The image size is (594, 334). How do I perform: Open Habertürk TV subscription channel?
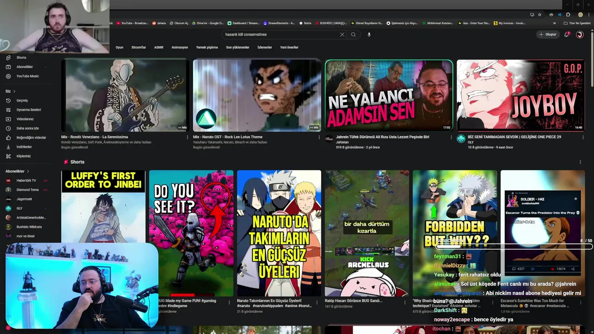pyautogui.click(x=26, y=180)
